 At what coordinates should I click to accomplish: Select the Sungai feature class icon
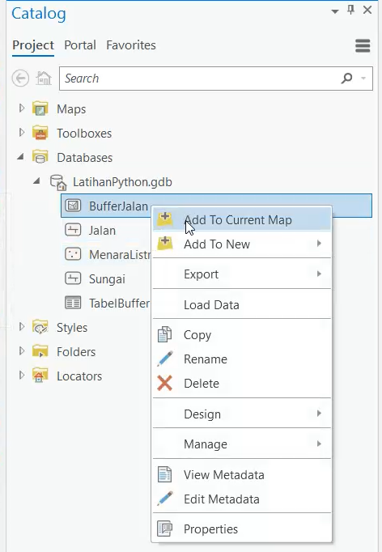pyautogui.click(x=73, y=278)
